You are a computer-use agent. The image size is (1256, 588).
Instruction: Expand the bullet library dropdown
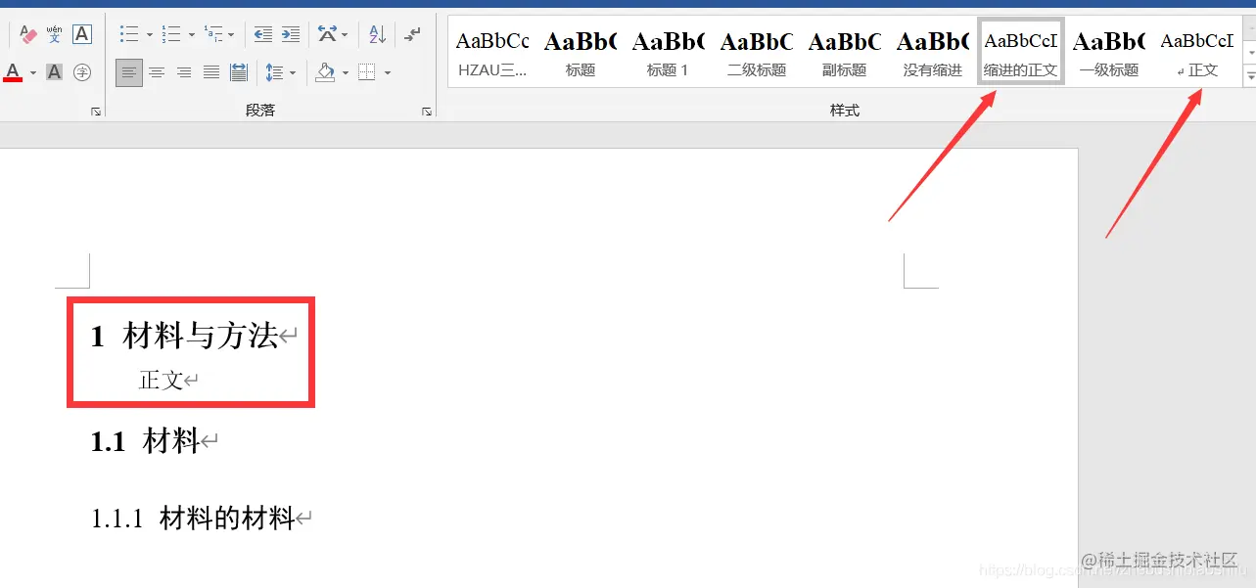[x=149, y=34]
